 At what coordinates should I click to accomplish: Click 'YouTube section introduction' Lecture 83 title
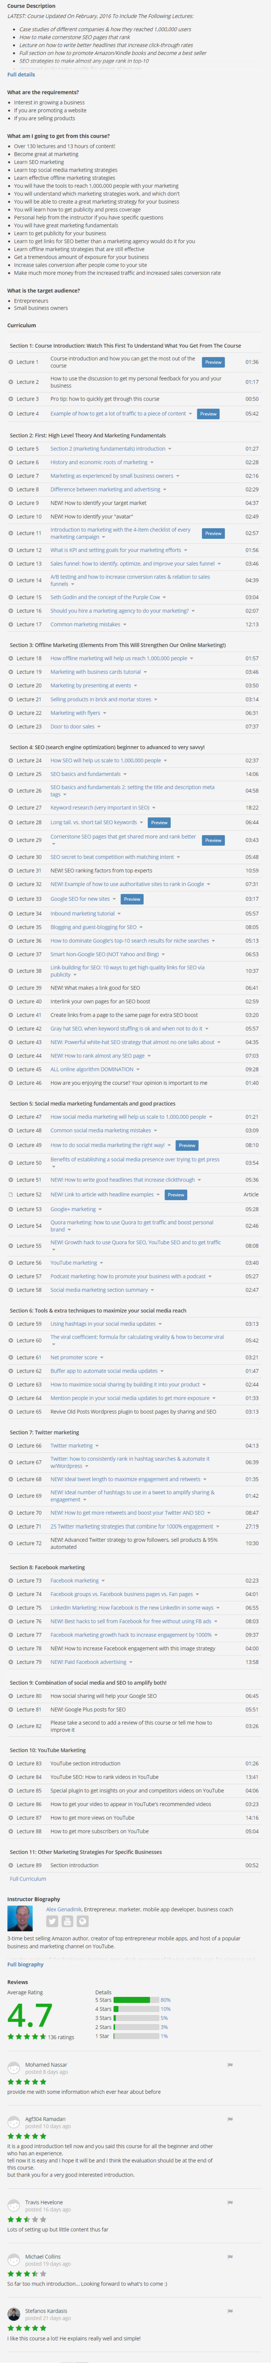coord(85,1763)
